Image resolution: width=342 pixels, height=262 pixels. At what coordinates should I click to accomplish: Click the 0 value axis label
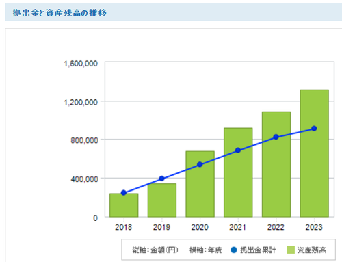click(95, 218)
